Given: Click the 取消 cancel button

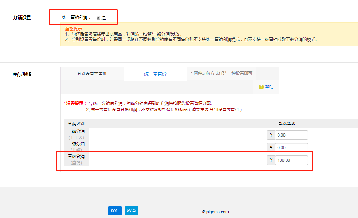Looking at the screenshot, I should point(132,211).
